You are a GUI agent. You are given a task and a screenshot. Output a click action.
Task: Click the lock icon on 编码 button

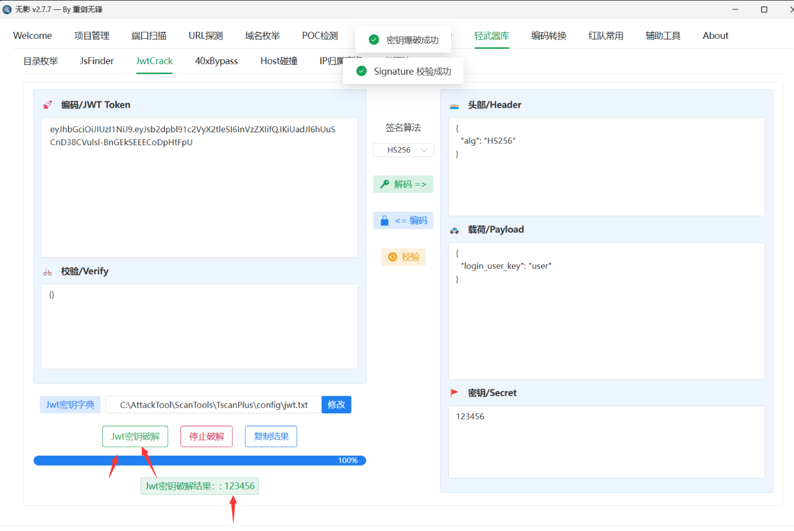[385, 221]
